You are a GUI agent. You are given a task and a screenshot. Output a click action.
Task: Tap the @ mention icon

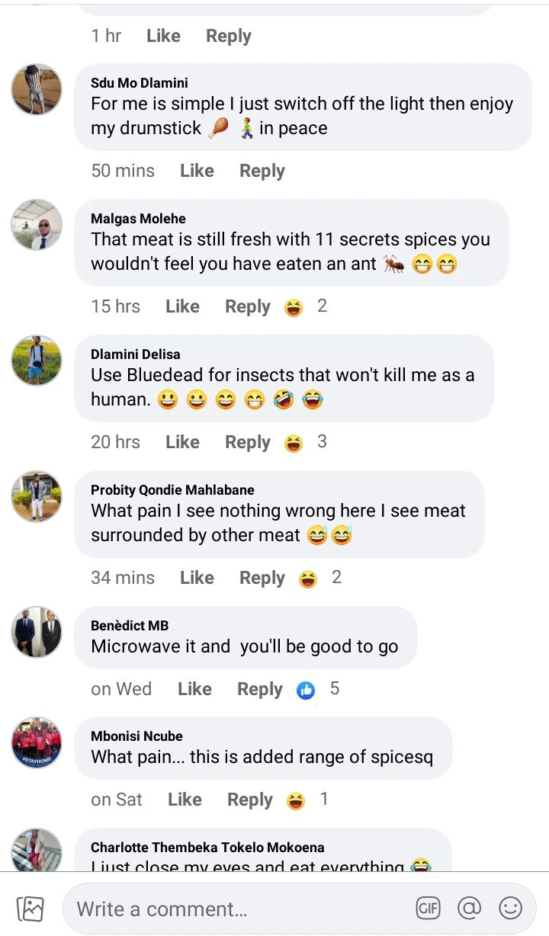[469, 908]
